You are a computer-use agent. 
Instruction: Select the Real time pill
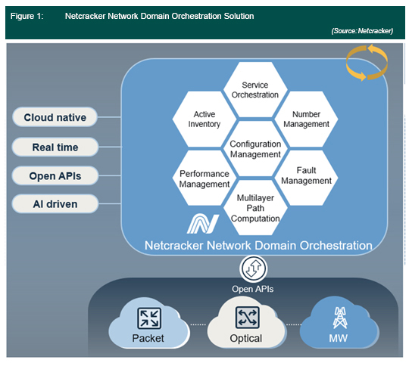click(55, 147)
